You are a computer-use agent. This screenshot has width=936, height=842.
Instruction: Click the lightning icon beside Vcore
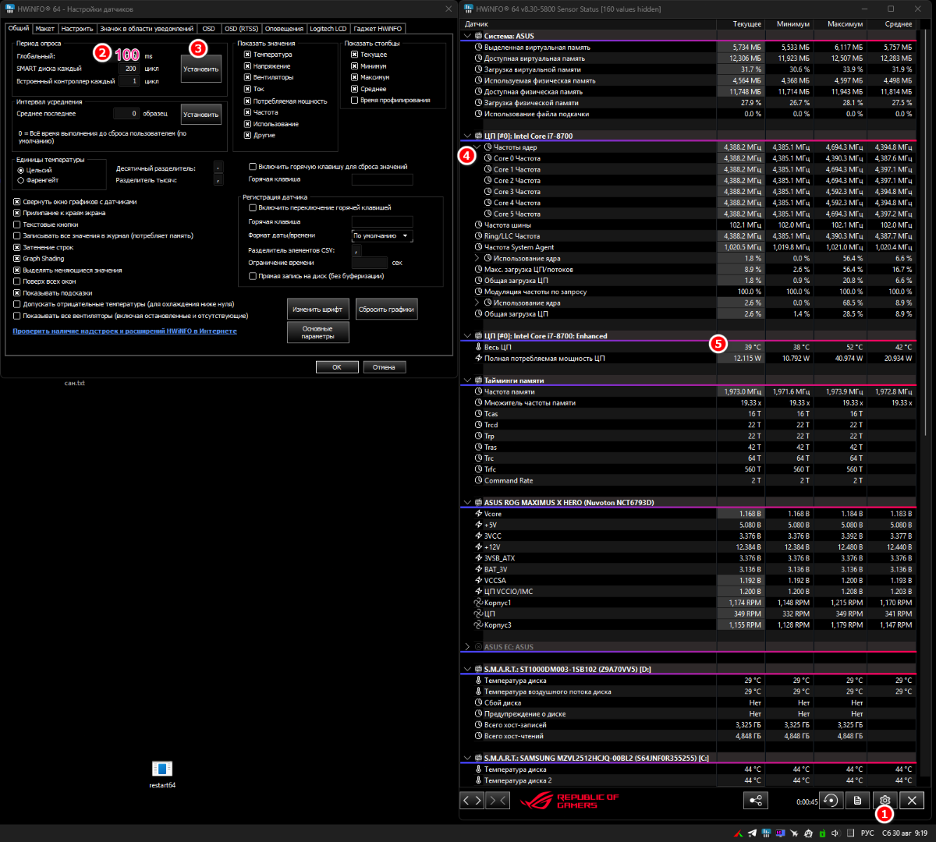click(x=478, y=514)
